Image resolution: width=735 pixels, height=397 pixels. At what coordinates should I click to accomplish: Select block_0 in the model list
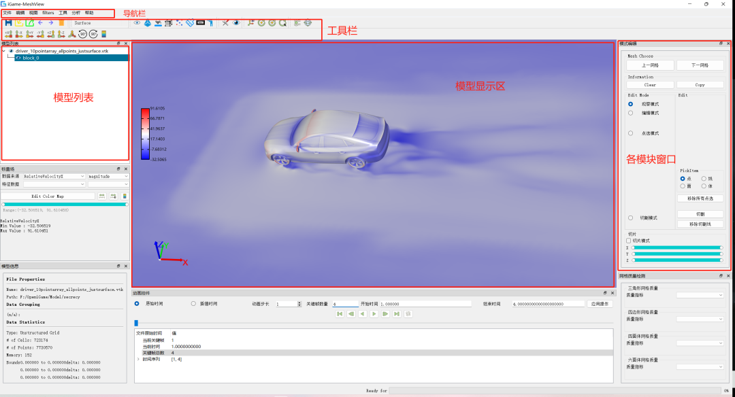click(31, 58)
